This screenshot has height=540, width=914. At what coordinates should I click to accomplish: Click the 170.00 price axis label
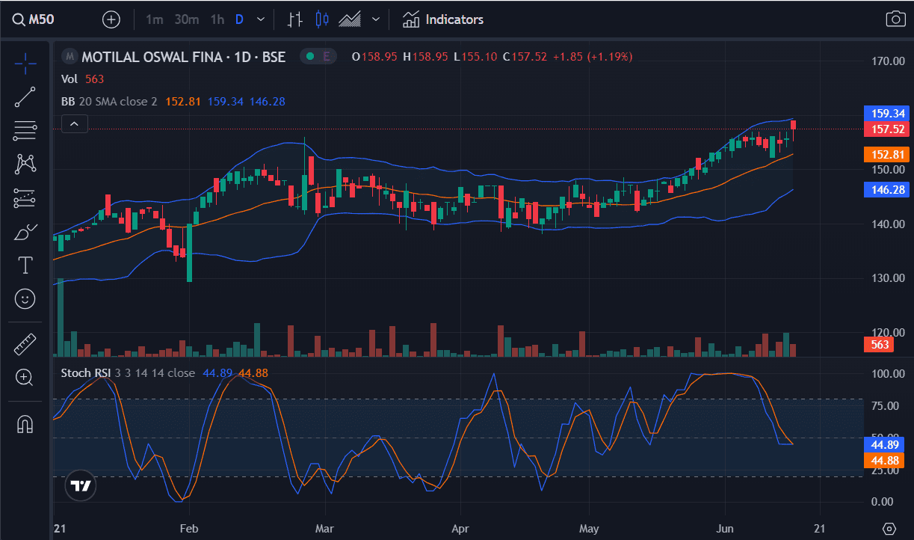(x=889, y=61)
